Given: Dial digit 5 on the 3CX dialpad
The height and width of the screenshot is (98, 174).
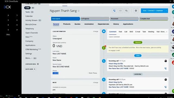Looking at the screenshot, I should tap(8, 20).
